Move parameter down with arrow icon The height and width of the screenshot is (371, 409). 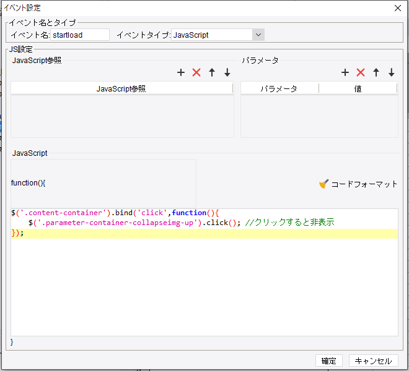coord(391,72)
